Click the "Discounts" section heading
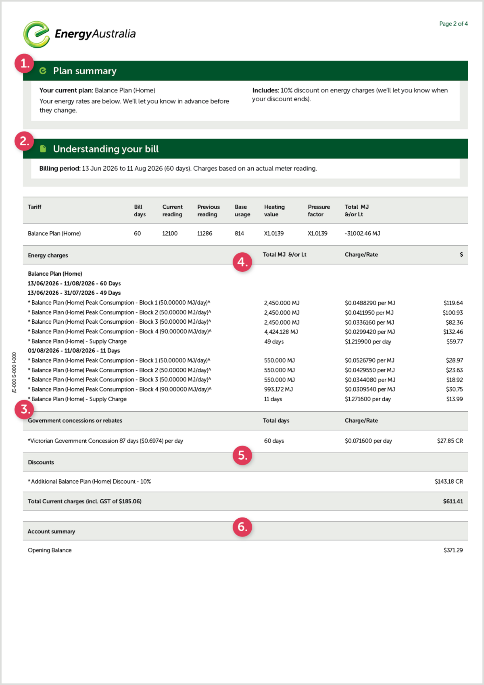This screenshot has height=685, width=484. (41, 462)
